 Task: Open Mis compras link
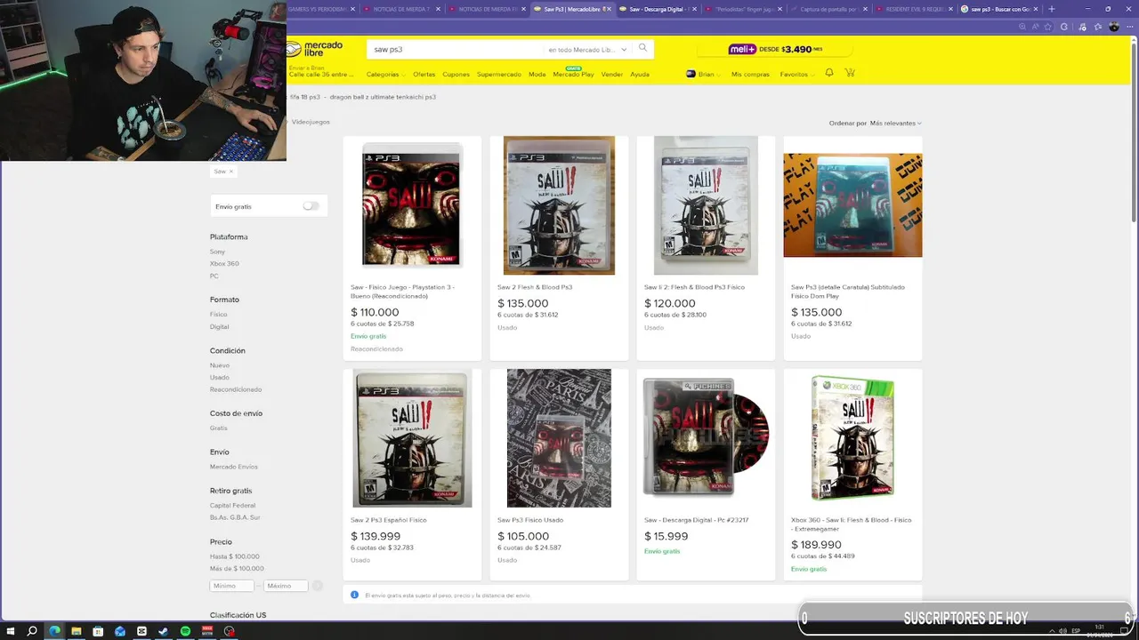750,75
